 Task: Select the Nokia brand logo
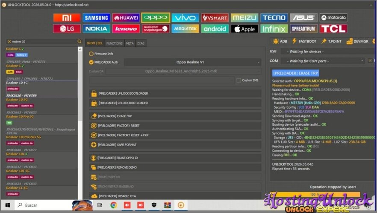97,29
